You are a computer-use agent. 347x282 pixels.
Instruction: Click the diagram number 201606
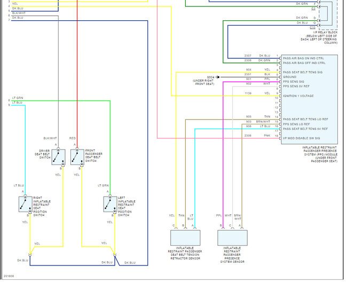coord(9,276)
